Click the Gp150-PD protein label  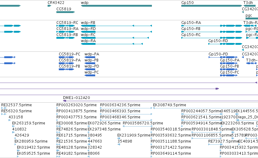(x=218, y=54)
